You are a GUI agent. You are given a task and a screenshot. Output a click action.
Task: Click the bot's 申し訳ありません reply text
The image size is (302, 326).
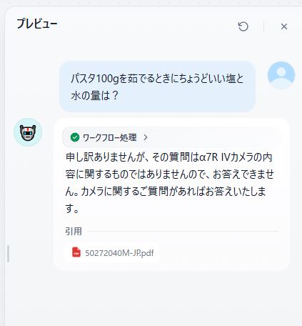click(169, 183)
